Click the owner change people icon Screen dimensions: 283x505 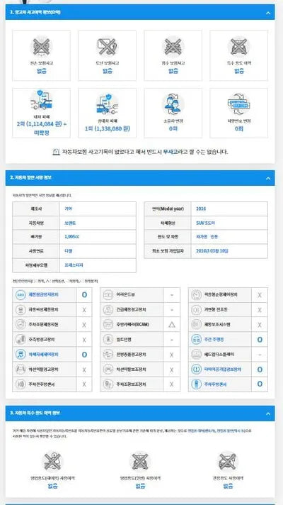pyautogui.click(x=173, y=104)
